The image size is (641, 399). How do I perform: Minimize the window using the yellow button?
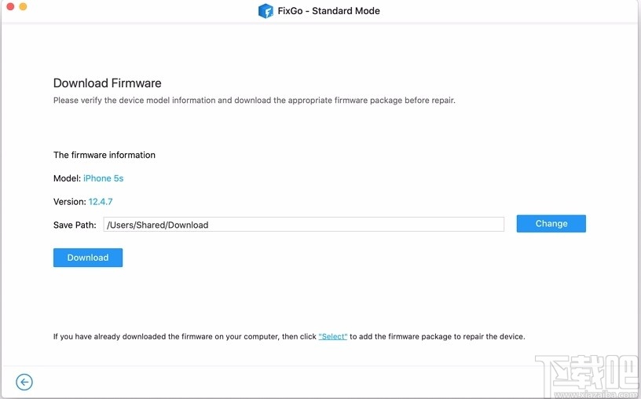23,7
